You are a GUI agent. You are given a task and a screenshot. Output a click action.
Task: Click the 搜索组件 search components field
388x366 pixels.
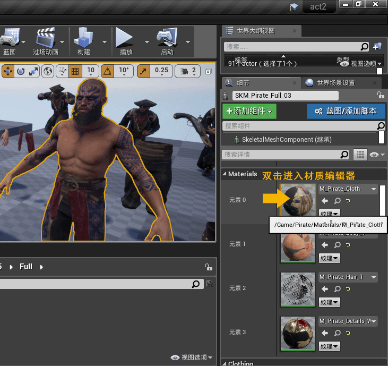tap(304, 126)
